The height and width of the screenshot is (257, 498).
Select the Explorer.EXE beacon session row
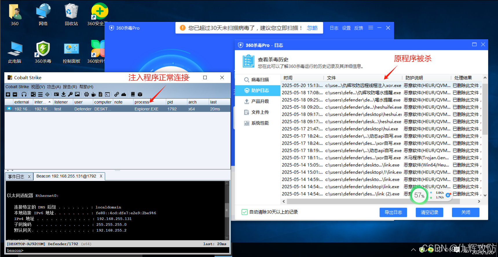[118, 109]
